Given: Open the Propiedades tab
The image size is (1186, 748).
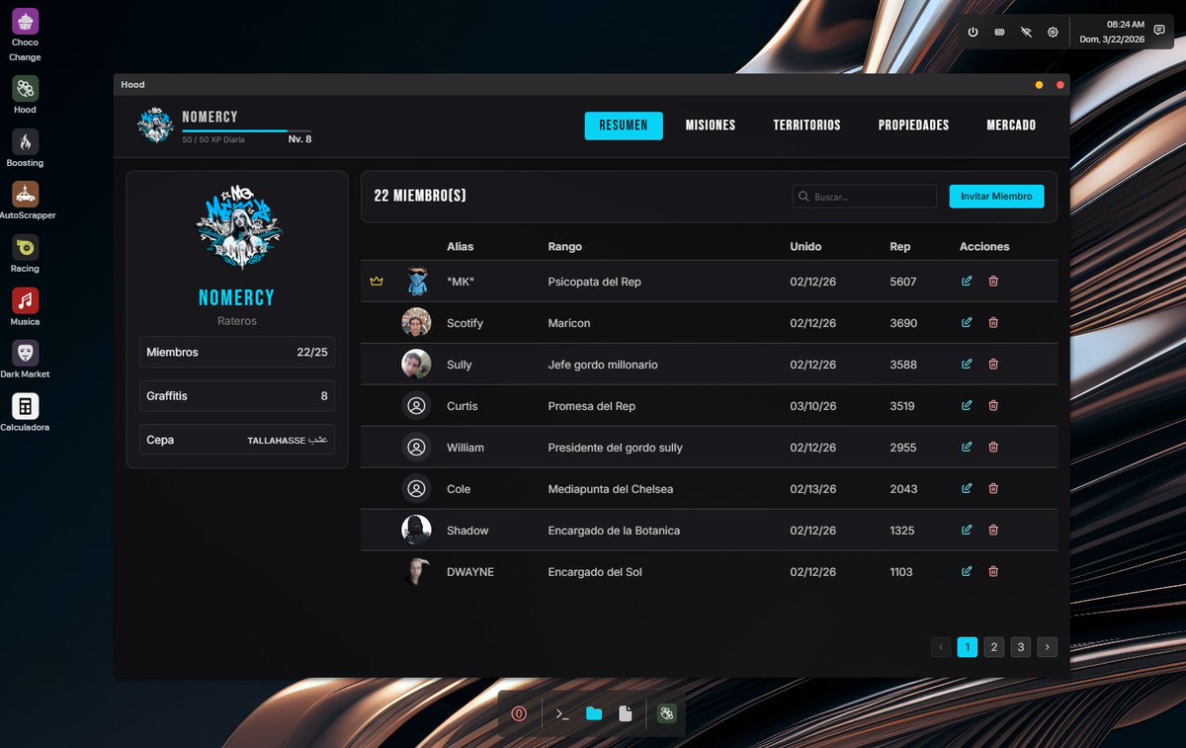Looking at the screenshot, I should [x=913, y=125].
